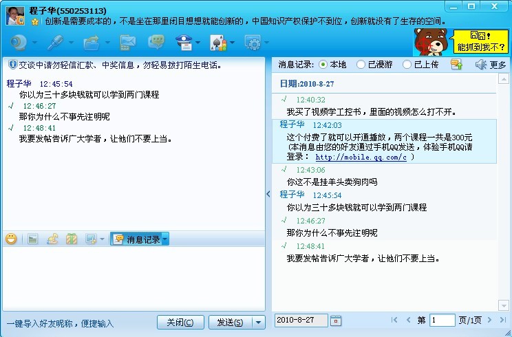The image size is (512, 337).
Task: Click the send picture icon
Action: point(32,239)
